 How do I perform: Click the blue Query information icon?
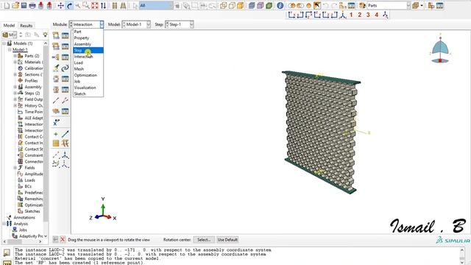[x=280, y=5]
